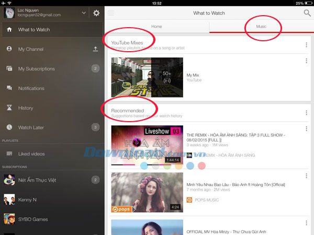Select Liked videos playlist label

coord(31,154)
